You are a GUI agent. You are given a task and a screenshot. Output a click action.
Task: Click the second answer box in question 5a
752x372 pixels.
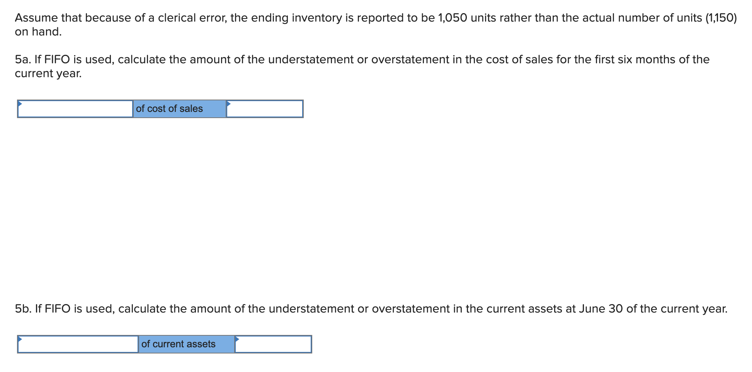264,108
